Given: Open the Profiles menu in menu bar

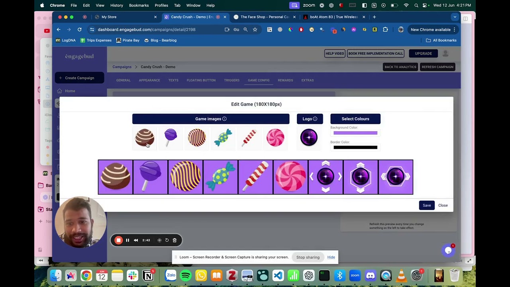Looking at the screenshot, I should (x=161, y=5).
